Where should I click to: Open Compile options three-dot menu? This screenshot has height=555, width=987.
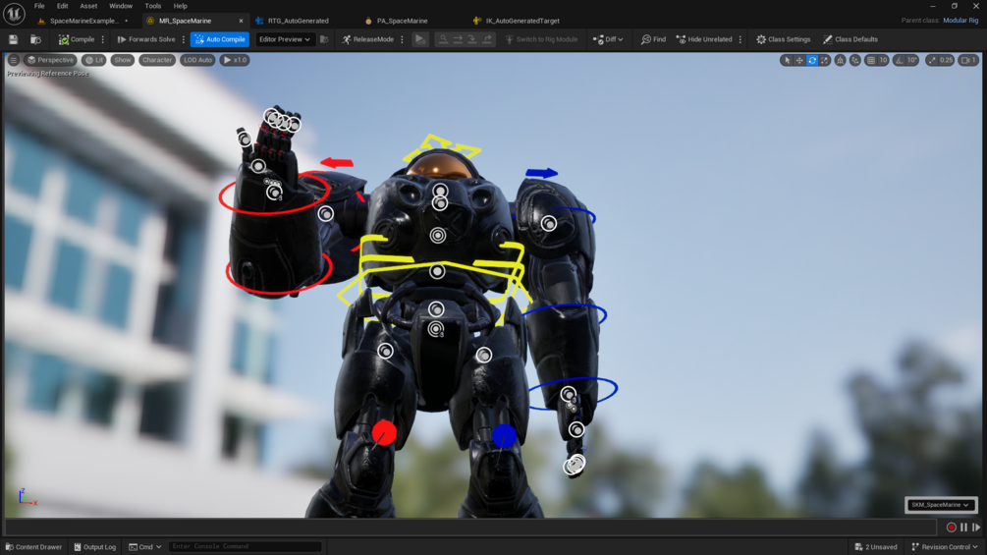coord(102,39)
